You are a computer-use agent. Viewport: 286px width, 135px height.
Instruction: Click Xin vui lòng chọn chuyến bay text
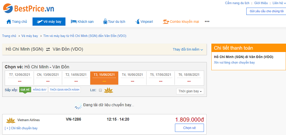click(x=235, y=62)
